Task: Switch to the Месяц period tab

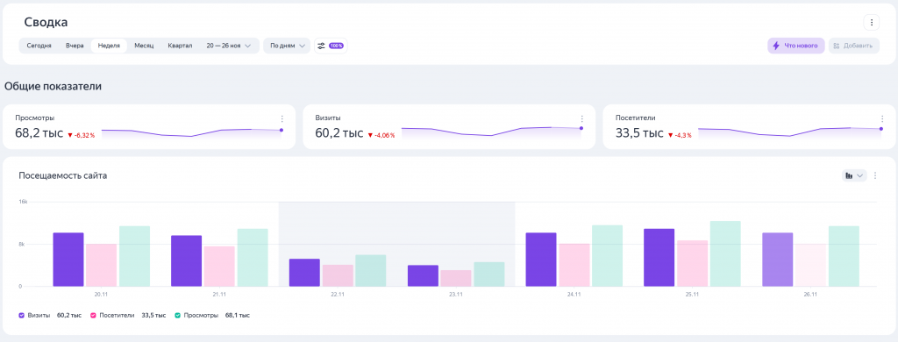Action: point(144,46)
